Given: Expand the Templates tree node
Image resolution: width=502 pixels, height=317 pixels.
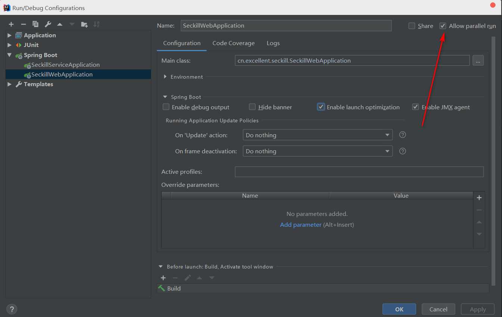Looking at the screenshot, I should [10, 84].
